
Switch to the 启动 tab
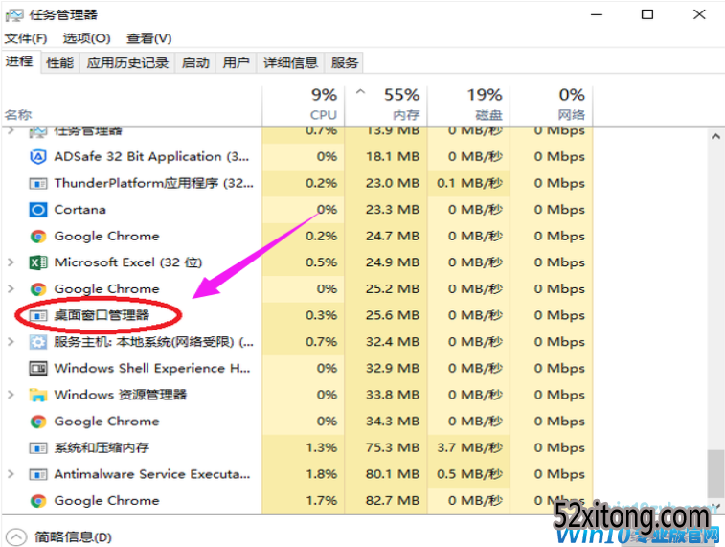(195, 62)
